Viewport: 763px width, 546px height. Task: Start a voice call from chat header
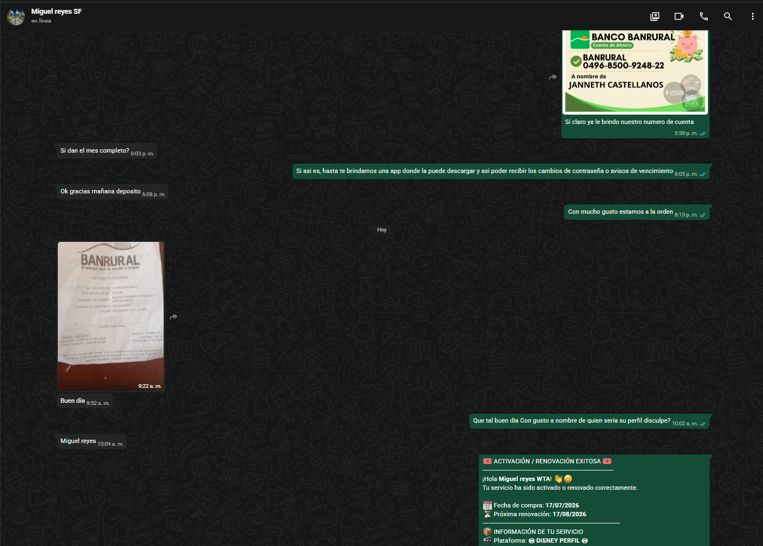(704, 17)
